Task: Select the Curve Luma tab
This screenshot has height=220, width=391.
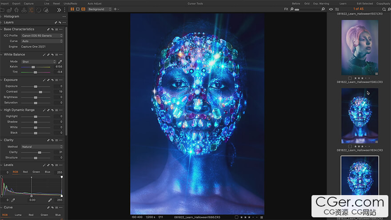Action: click(x=18, y=215)
